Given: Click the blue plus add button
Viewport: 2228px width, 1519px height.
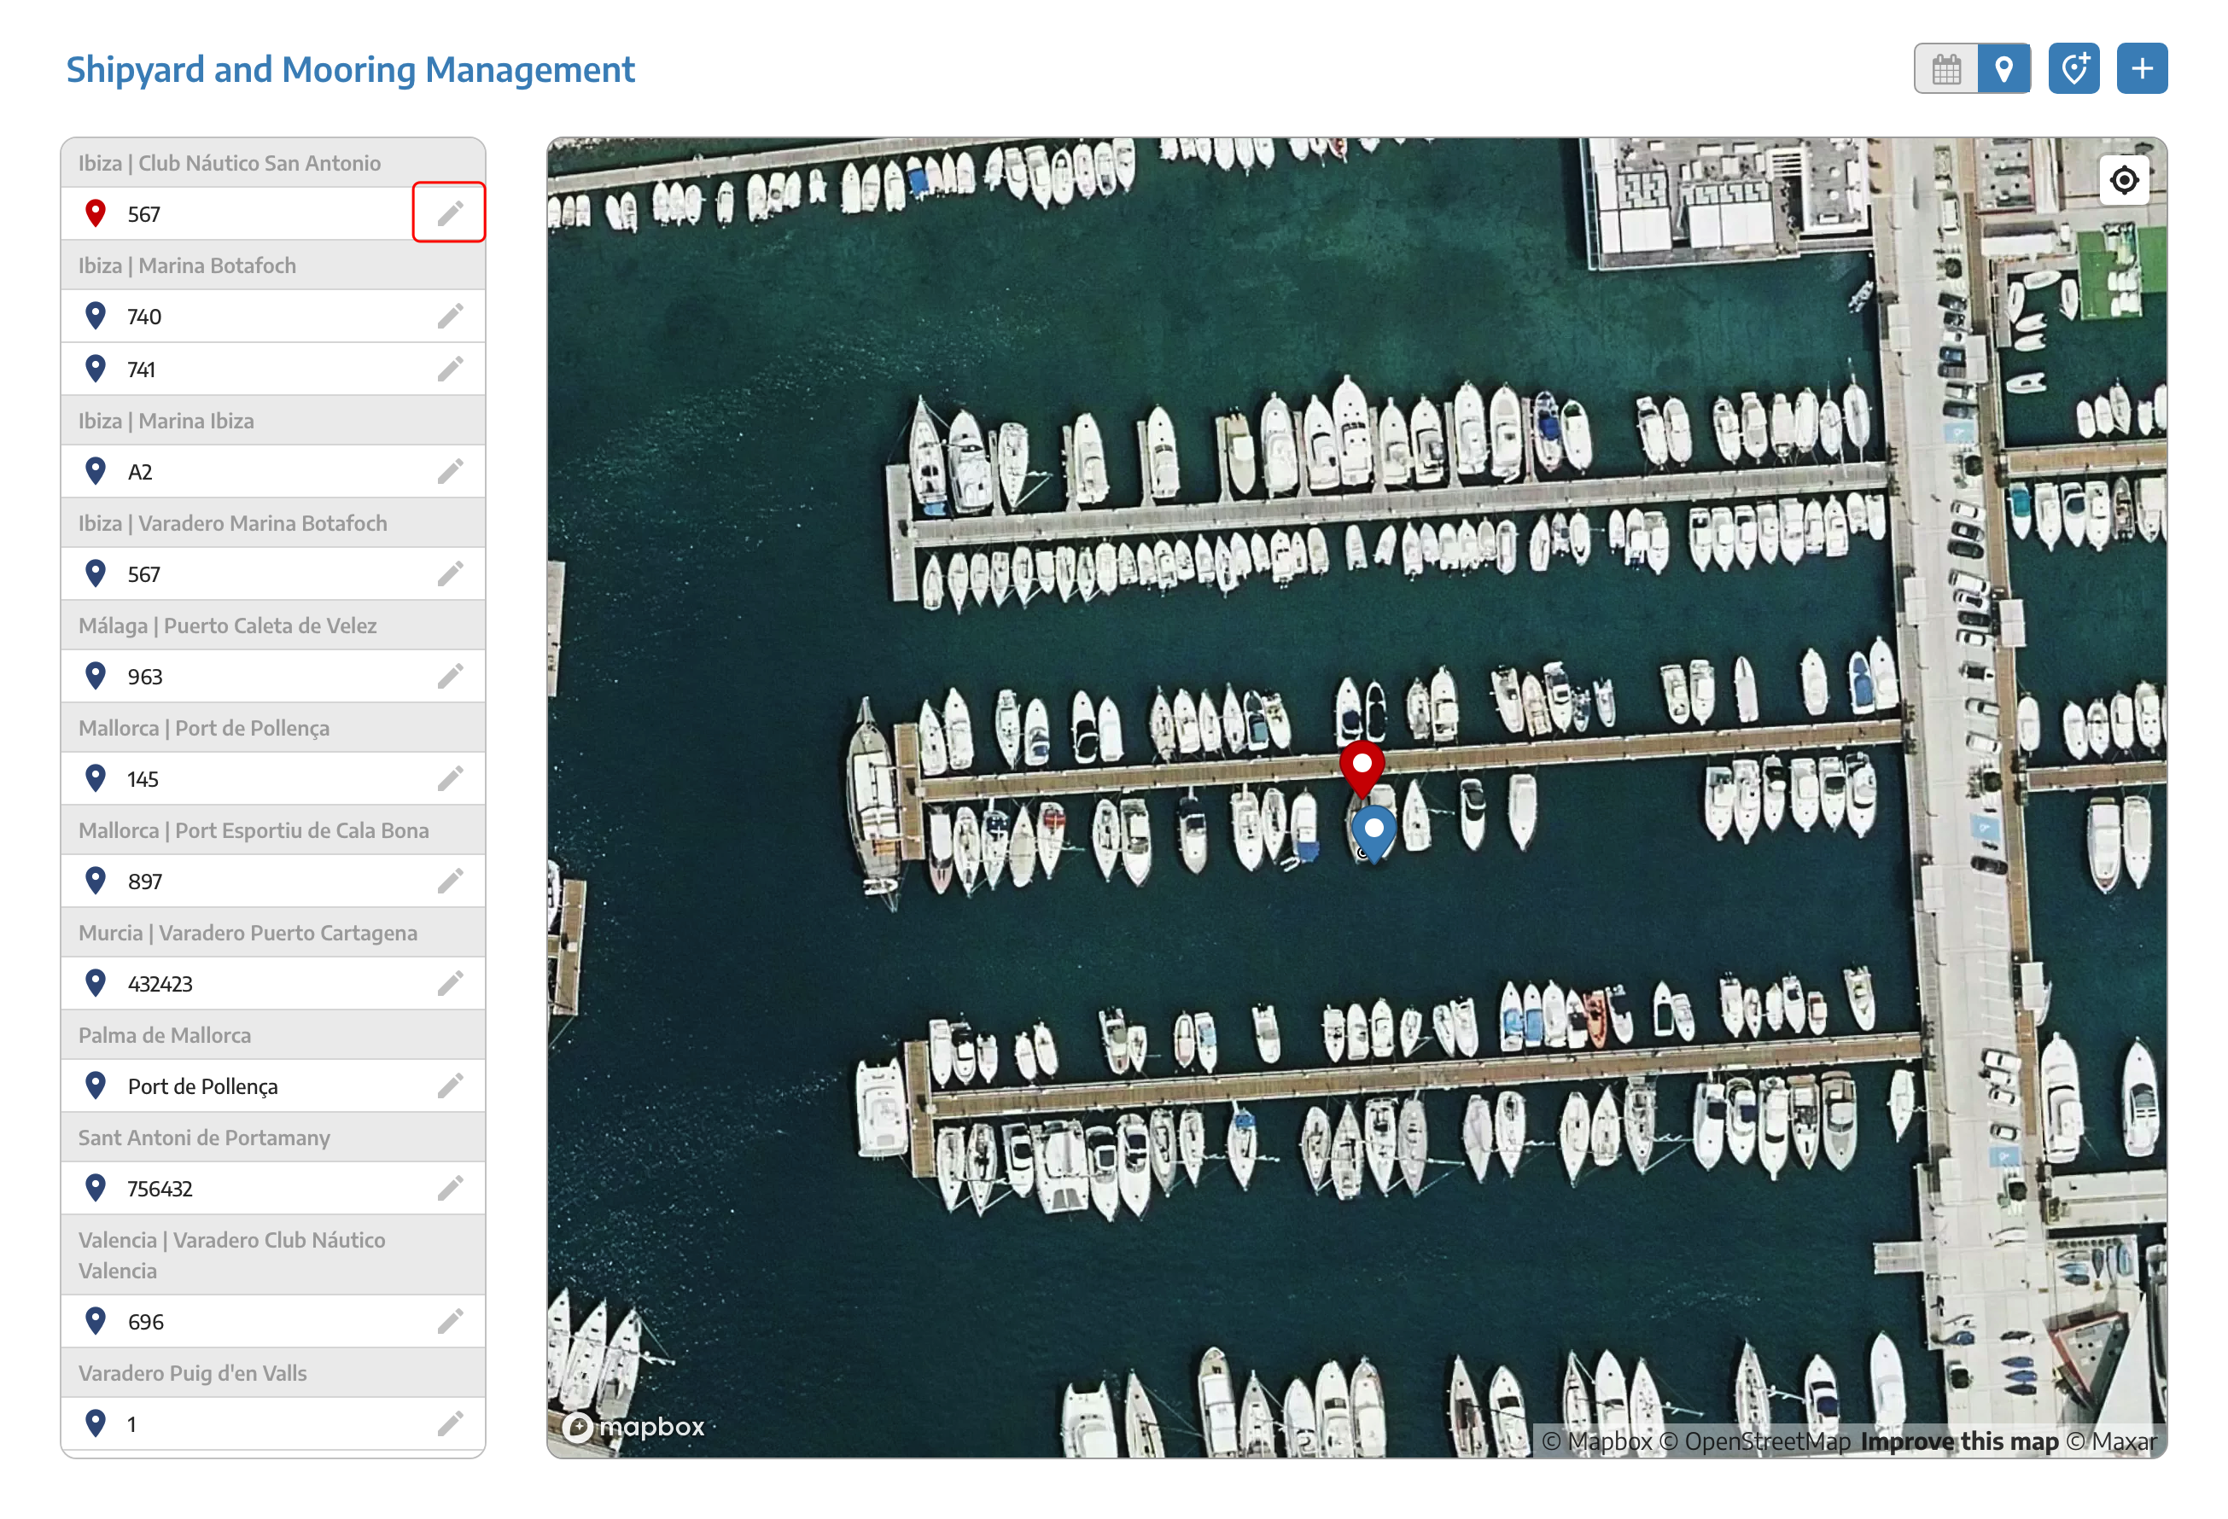Looking at the screenshot, I should coord(2142,69).
